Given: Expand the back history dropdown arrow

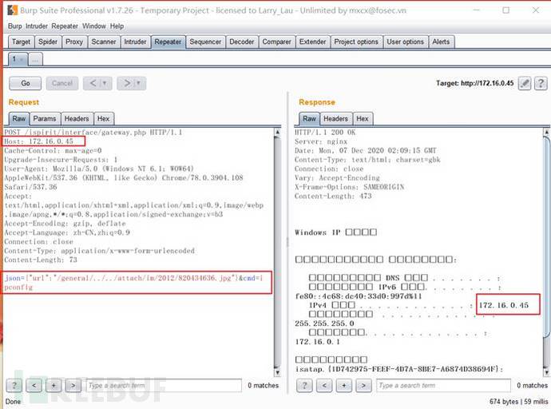Looking at the screenshot, I should point(107,83).
